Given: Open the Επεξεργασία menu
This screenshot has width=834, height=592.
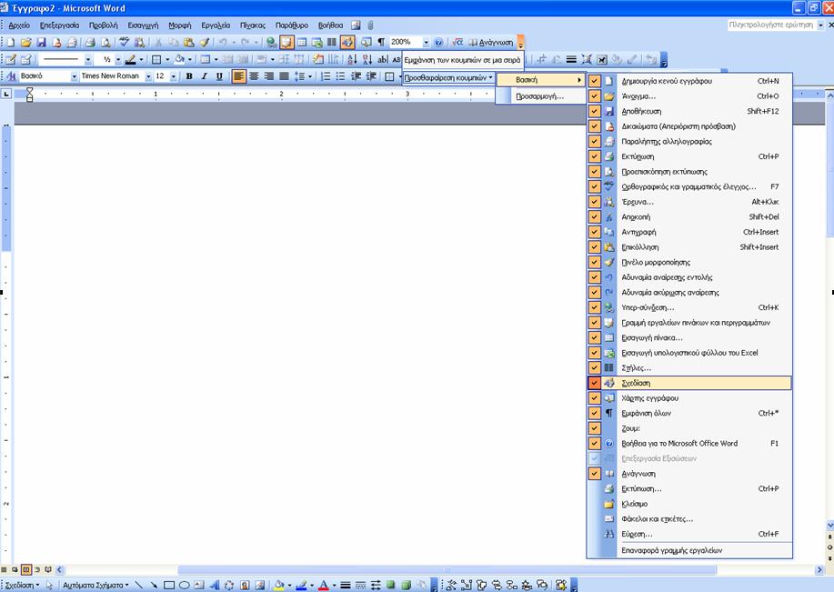Looking at the screenshot, I should (x=60, y=25).
